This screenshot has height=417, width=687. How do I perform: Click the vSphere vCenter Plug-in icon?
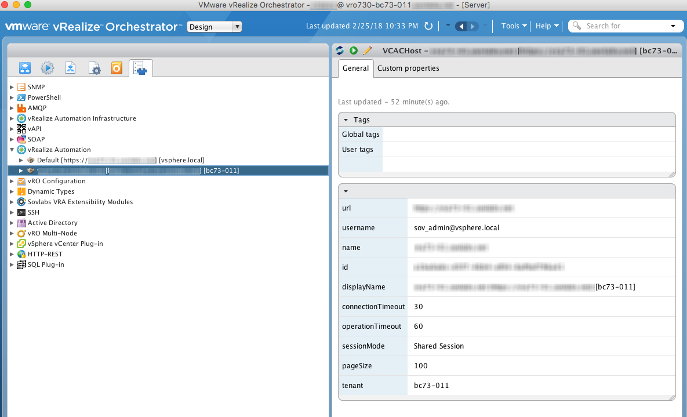pyautogui.click(x=21, y=244)
